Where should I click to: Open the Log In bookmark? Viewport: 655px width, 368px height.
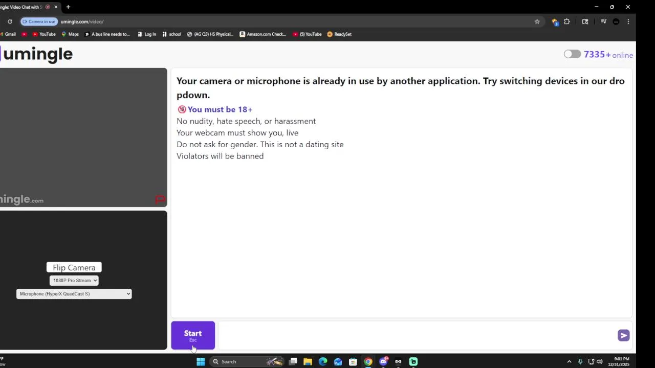[x=146, y=34]
